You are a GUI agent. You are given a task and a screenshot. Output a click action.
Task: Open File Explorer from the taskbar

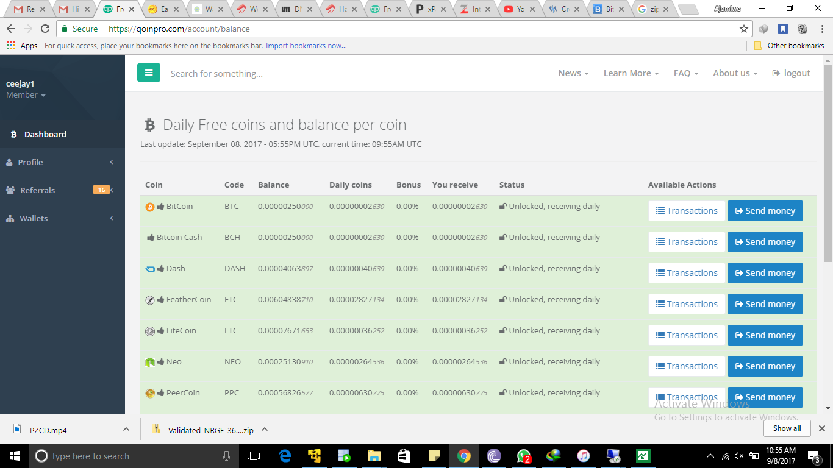(374, 456)
